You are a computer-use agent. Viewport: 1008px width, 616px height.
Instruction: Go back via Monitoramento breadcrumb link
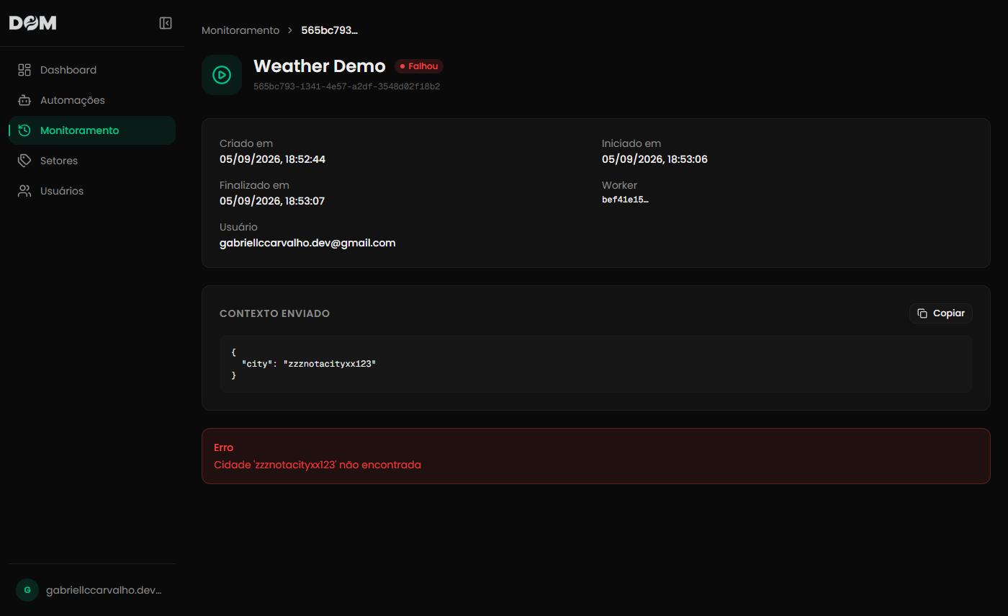(240, 30)
